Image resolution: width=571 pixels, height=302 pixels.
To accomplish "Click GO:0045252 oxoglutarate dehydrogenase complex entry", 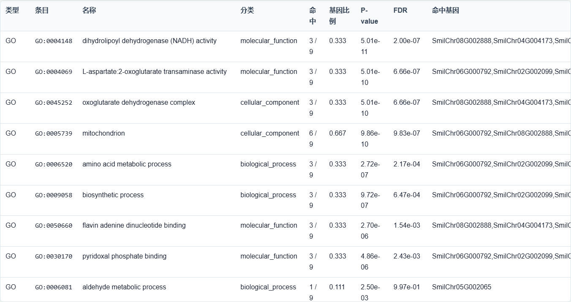I will (x=285, y=108).
